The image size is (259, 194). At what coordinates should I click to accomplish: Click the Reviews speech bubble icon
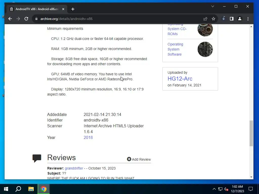tap(37, 158)
